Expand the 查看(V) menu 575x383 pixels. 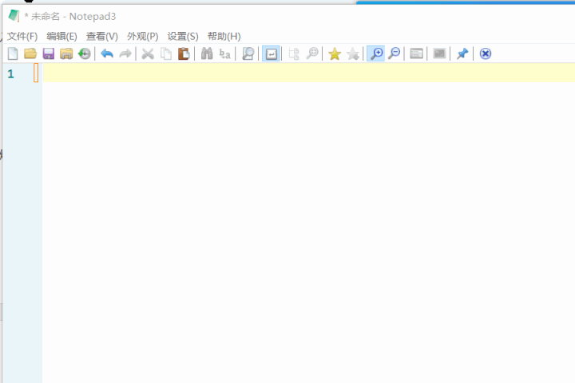[101, 36]
